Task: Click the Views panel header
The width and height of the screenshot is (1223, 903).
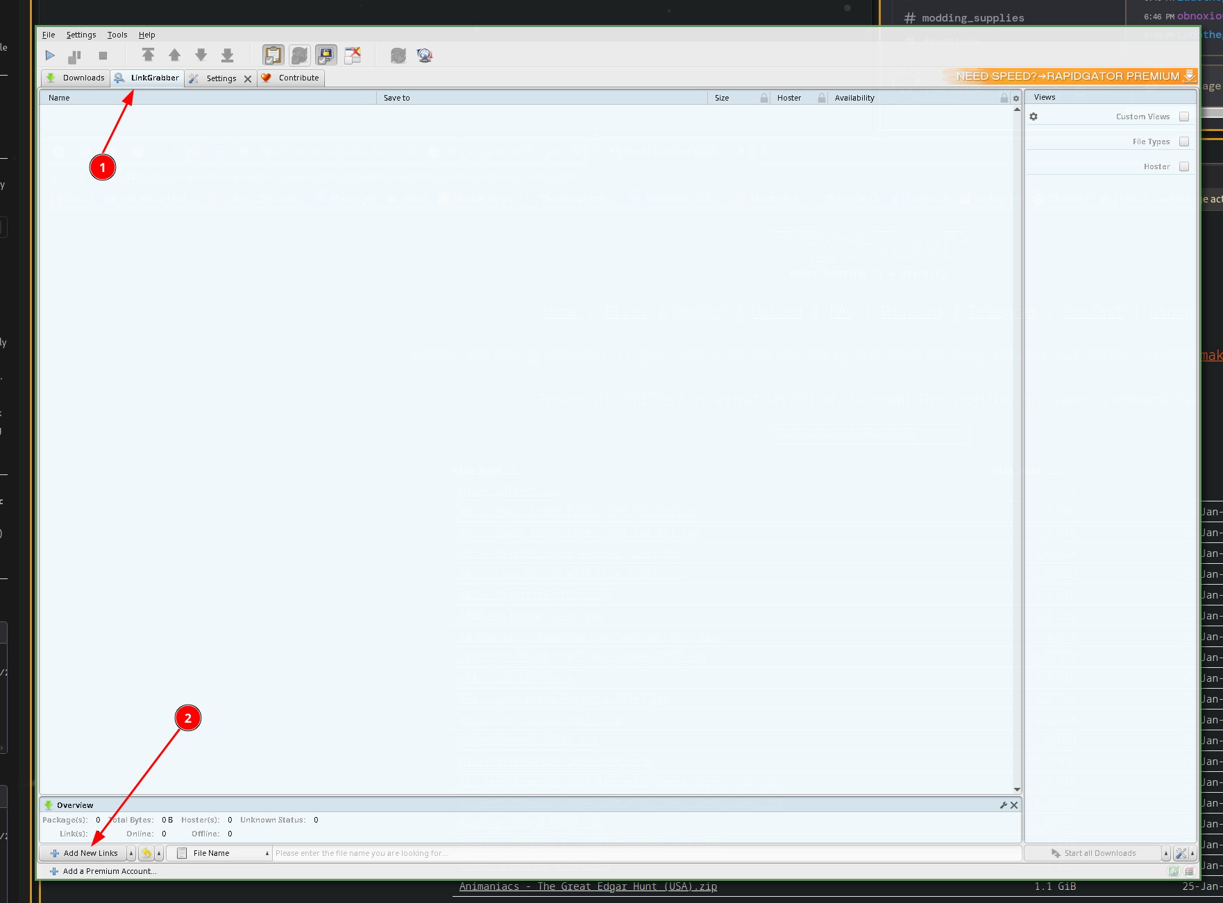Action: click(x=1111, y=97)
